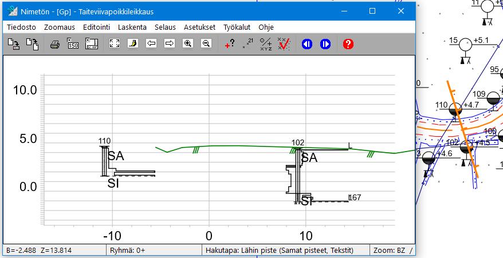Viewport: 503px width, 258px height.
Task: Open the Ohje menu
Action: (266, 27)
